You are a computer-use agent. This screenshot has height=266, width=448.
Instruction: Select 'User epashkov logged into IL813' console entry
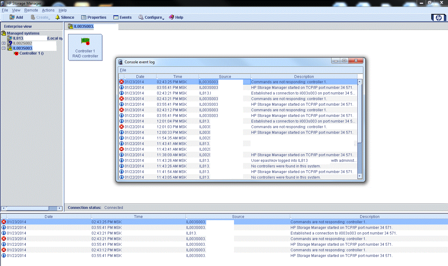tap(238, 161)
